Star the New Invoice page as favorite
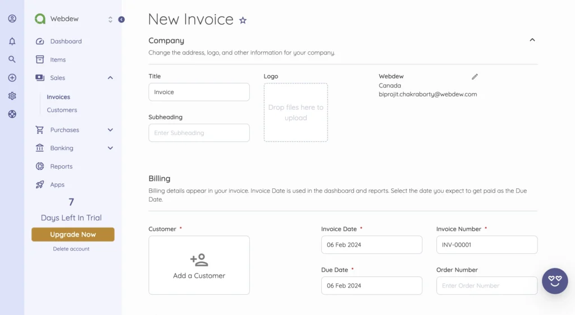This screenshot has height=315, width=575. click(243, 20)
